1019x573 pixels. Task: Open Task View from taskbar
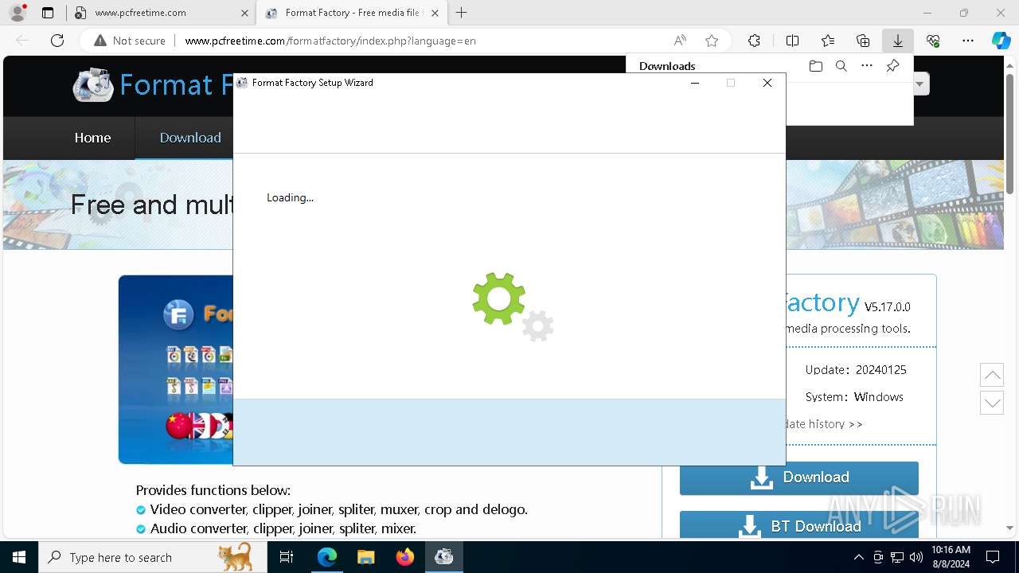(x=287, y=557)
